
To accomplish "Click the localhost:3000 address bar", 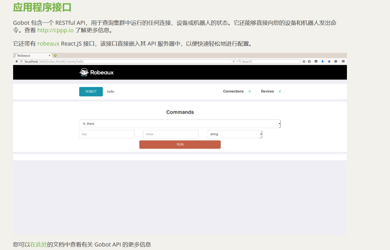I will coord(128,61).
